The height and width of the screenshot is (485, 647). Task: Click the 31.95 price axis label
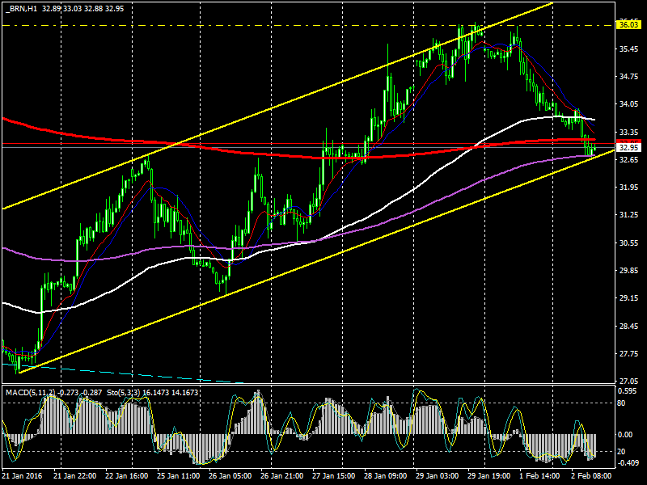click(x=629, y=188)
